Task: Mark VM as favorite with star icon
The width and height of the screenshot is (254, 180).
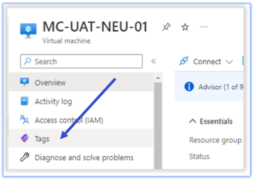Action: [x=185, y=27]
